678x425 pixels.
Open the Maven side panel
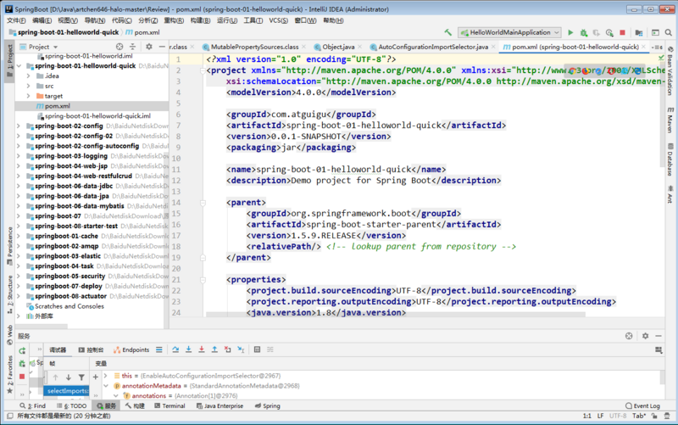(670, 120)
